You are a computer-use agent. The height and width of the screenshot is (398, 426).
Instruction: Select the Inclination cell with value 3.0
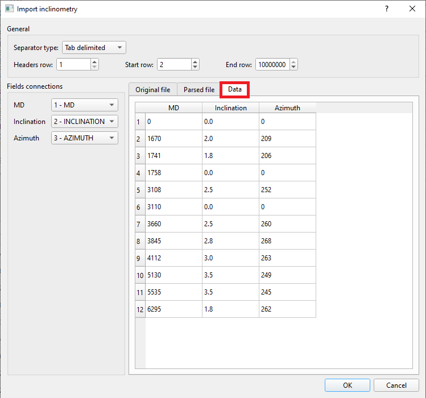pyautogui.click(x=231, y=258)
